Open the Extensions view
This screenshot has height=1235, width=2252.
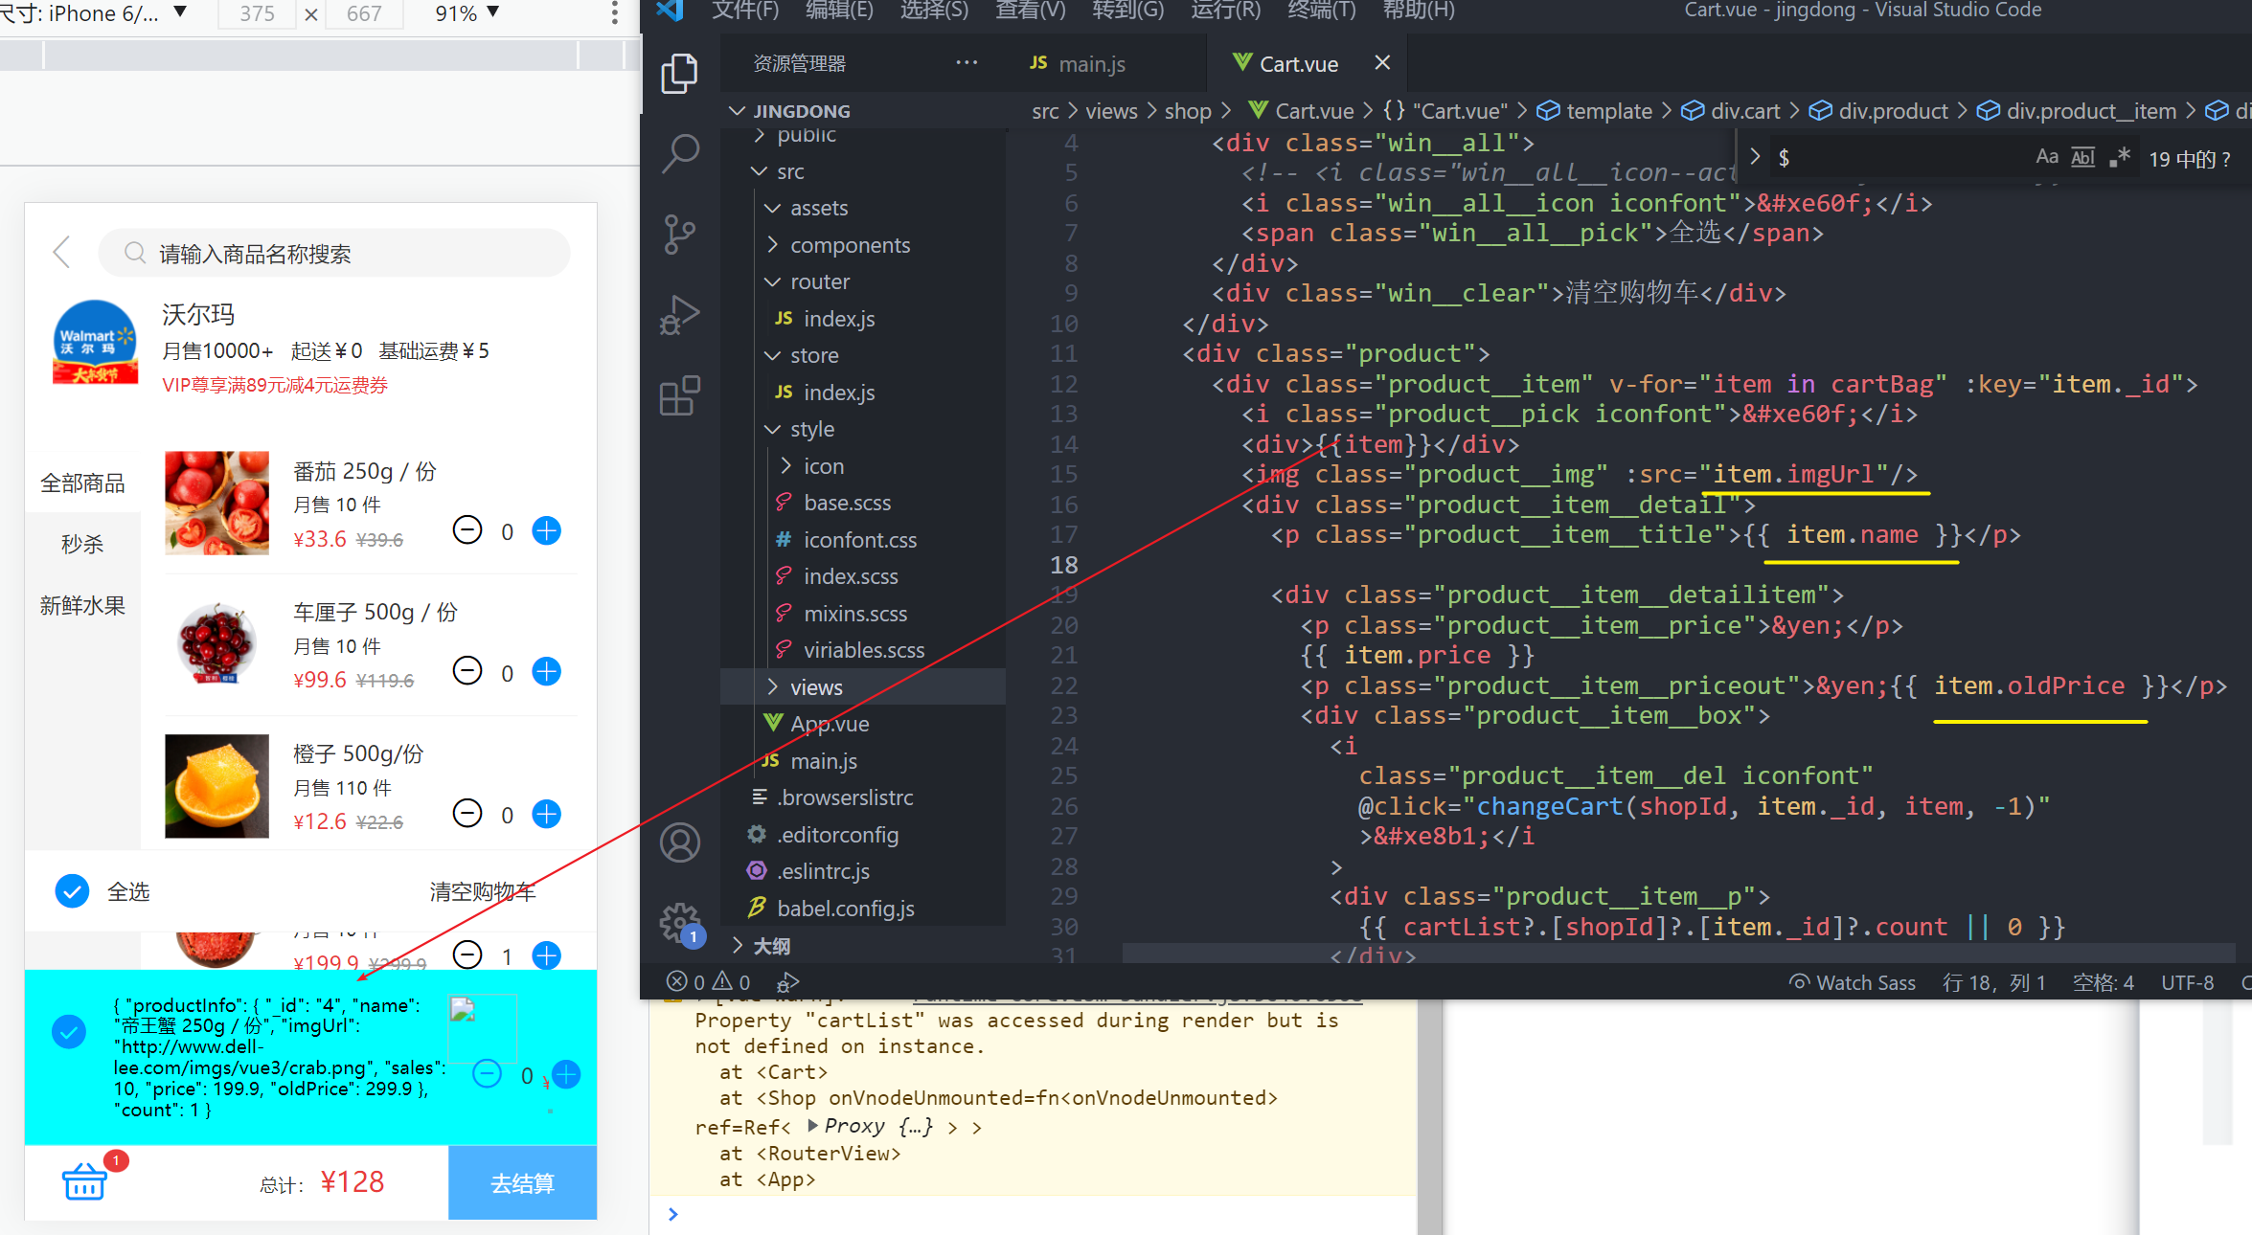[x=679, y=395]
